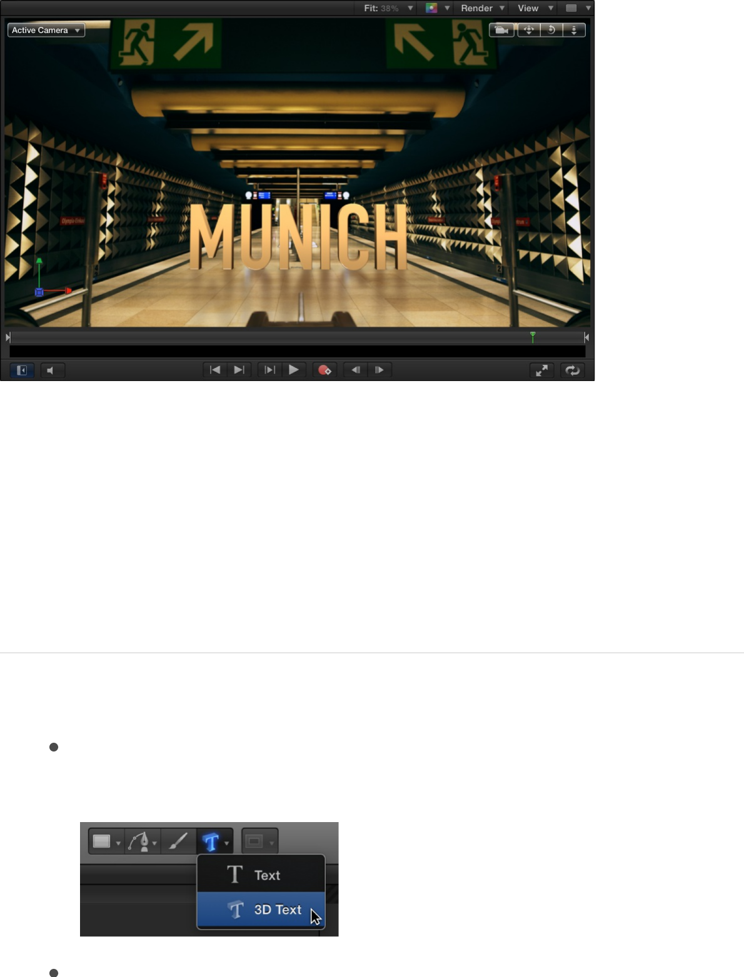Screen dimensions: 744x977
Task: Toggle the red Record animation button
Action: (324, 370)
